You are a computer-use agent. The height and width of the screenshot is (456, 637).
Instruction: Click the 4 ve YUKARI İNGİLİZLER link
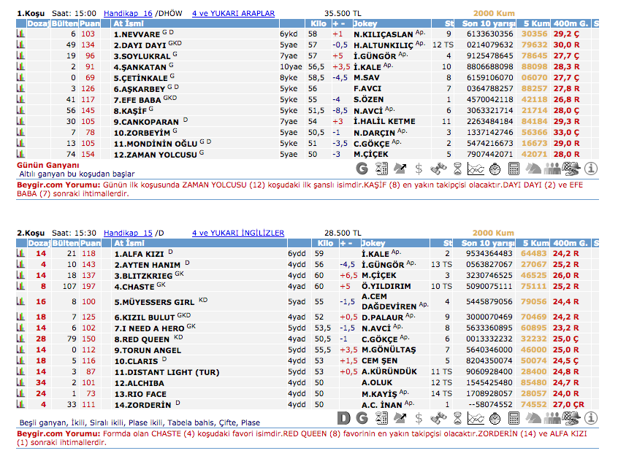point(237,233)
